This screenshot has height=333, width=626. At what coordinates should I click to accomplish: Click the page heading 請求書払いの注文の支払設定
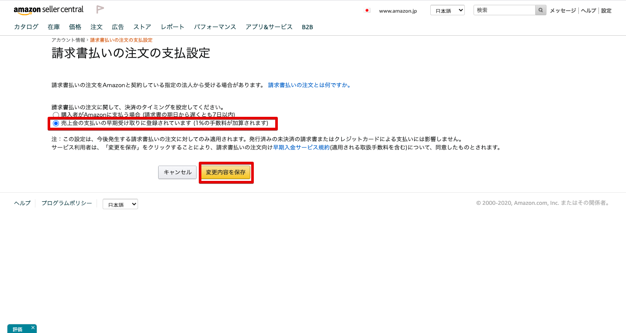[x=131, y=53]
